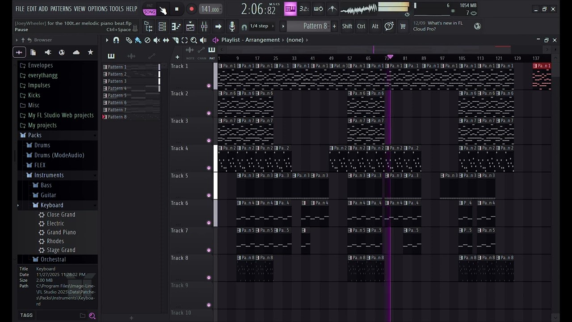The height and width of the screenshot is (322, 572).
Task: Click the Ctrl modifier button
Action: [361, 26]
